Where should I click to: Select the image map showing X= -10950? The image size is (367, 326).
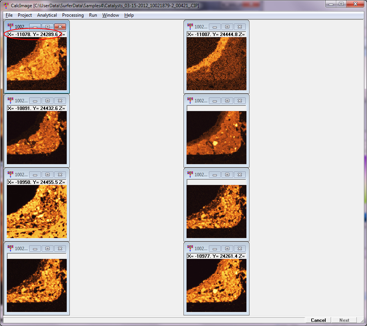click(37, 212)
